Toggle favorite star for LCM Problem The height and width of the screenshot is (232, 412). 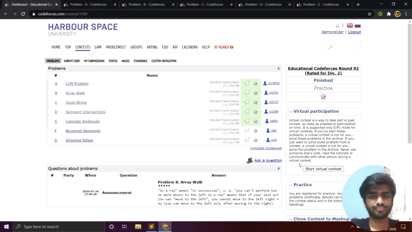click(256, 83)
